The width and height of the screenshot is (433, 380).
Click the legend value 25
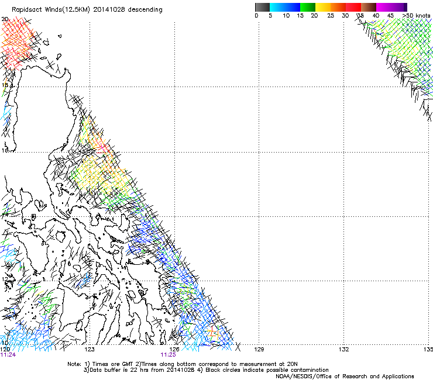coord(331,16)
